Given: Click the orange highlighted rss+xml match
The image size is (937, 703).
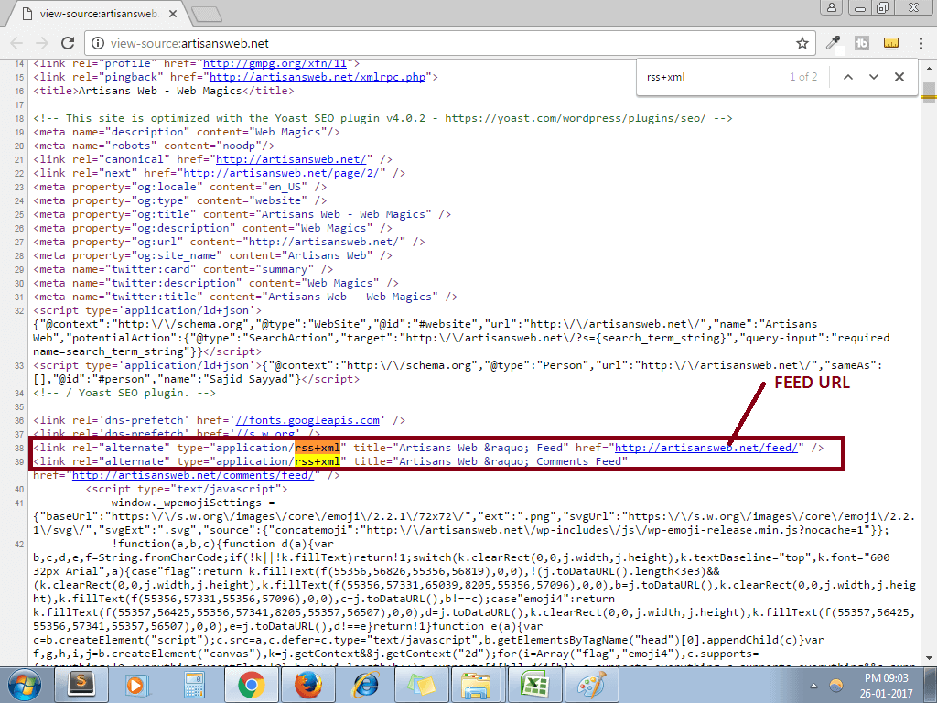Looking at the screenshot, I should coord(318,449).
